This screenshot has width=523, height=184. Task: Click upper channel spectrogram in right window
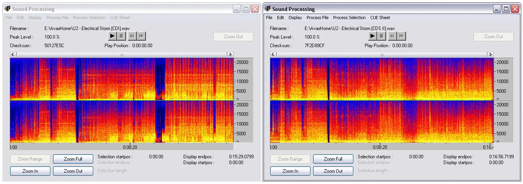381,79
